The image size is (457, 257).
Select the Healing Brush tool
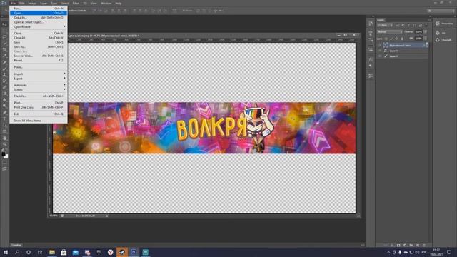tap(4, 62)
